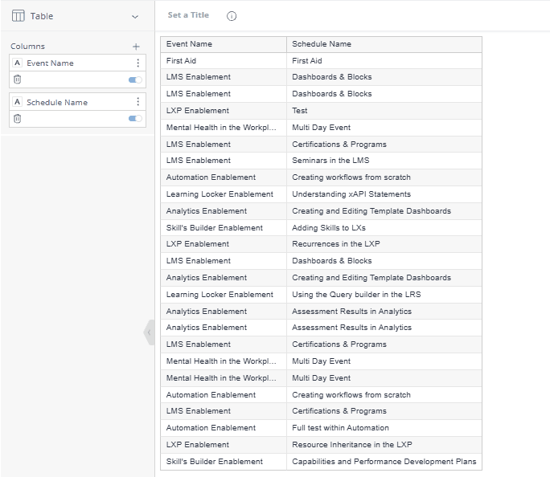The width and height of the screenshot is (550, 477).
Task: Click the text type icon for Event Name
Action: [x=18, y=63]
